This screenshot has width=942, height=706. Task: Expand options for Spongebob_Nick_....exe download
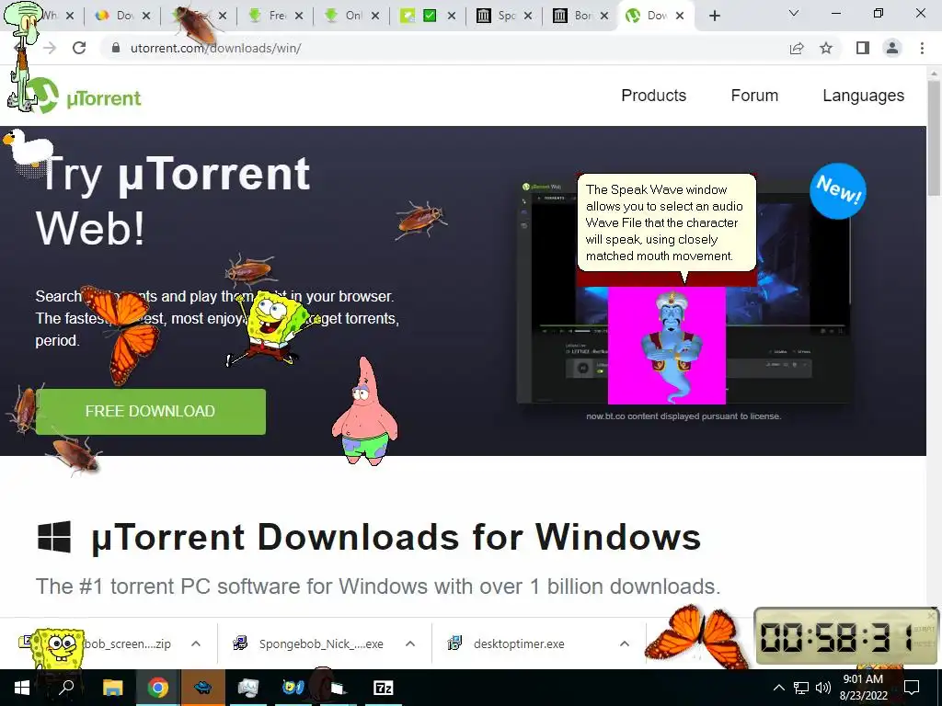point(410,643)
